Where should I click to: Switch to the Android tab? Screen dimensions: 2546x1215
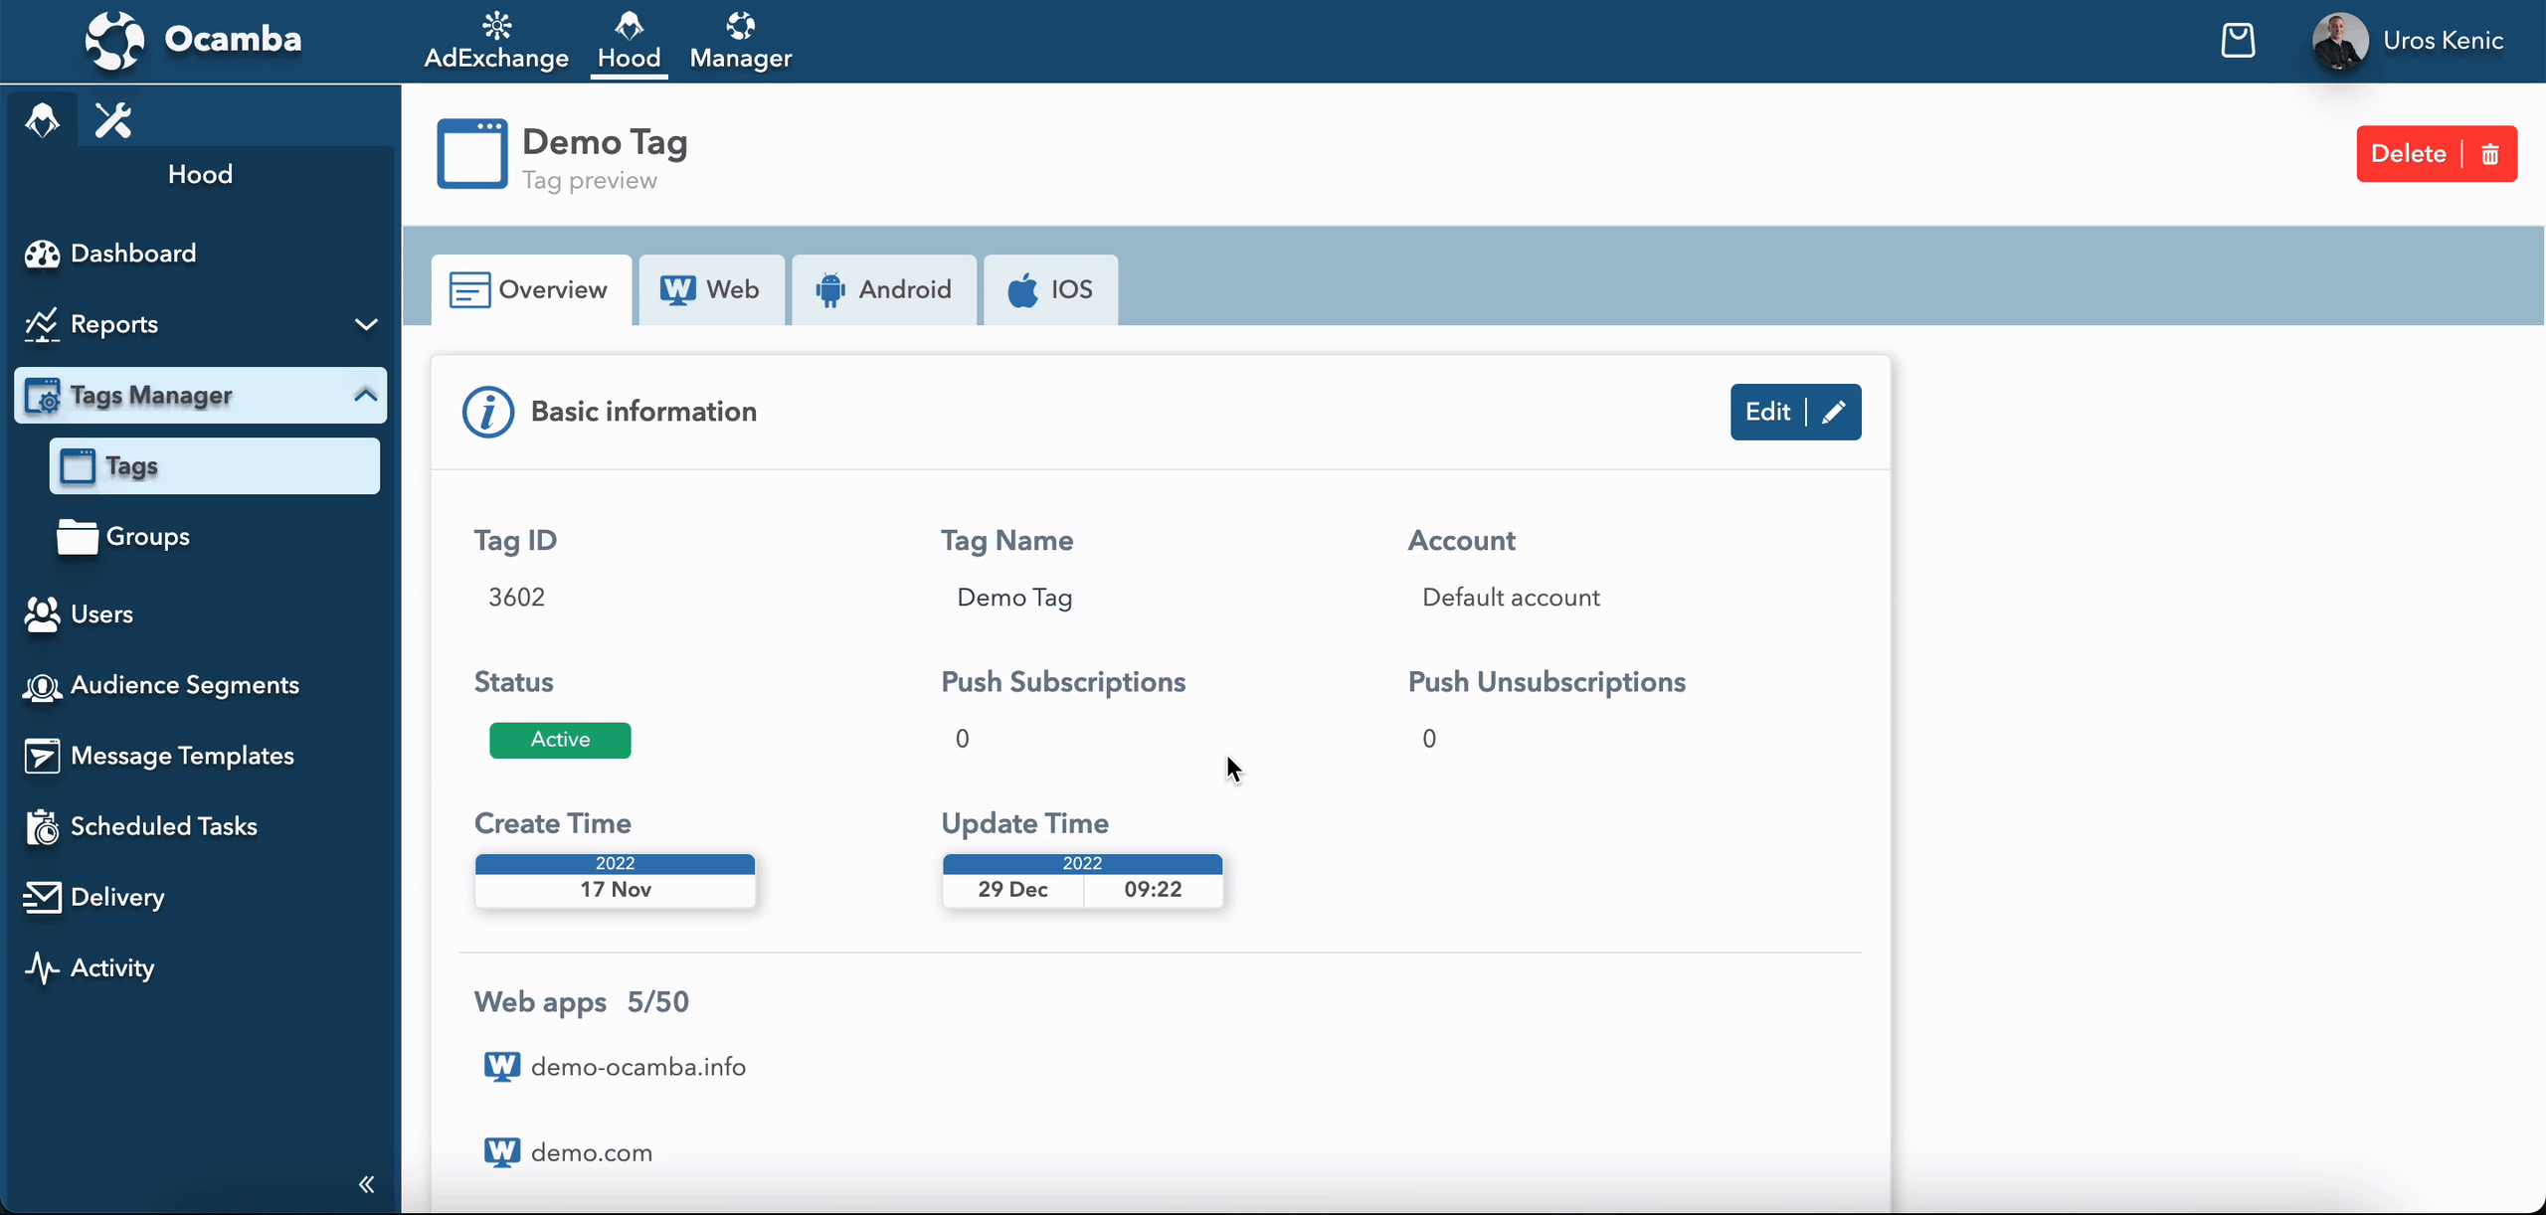(x=884, y=290)
